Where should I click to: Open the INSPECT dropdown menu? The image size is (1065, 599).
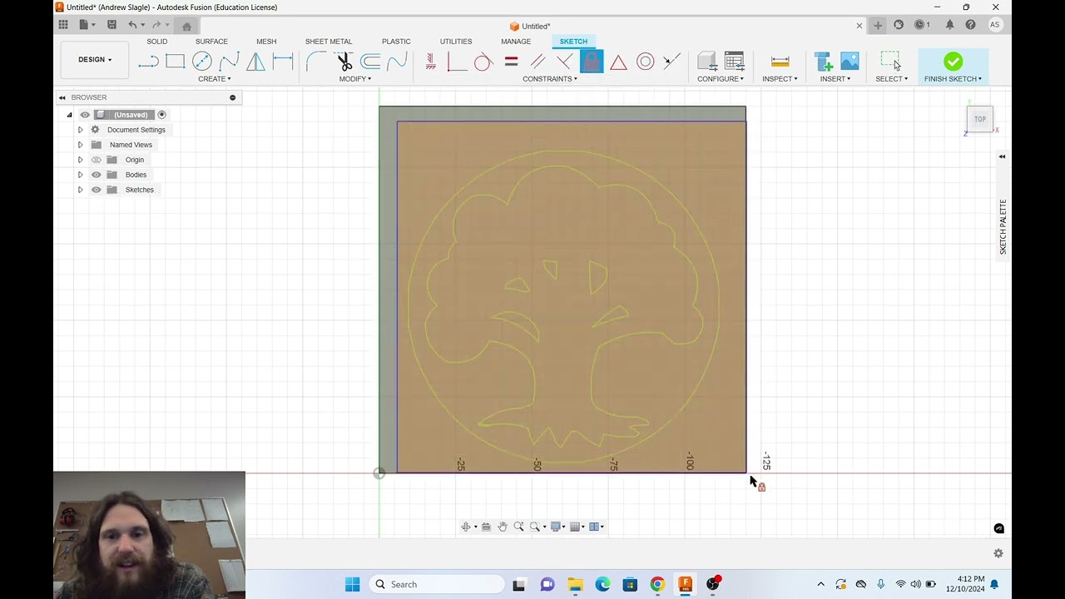tap(780, 79)
